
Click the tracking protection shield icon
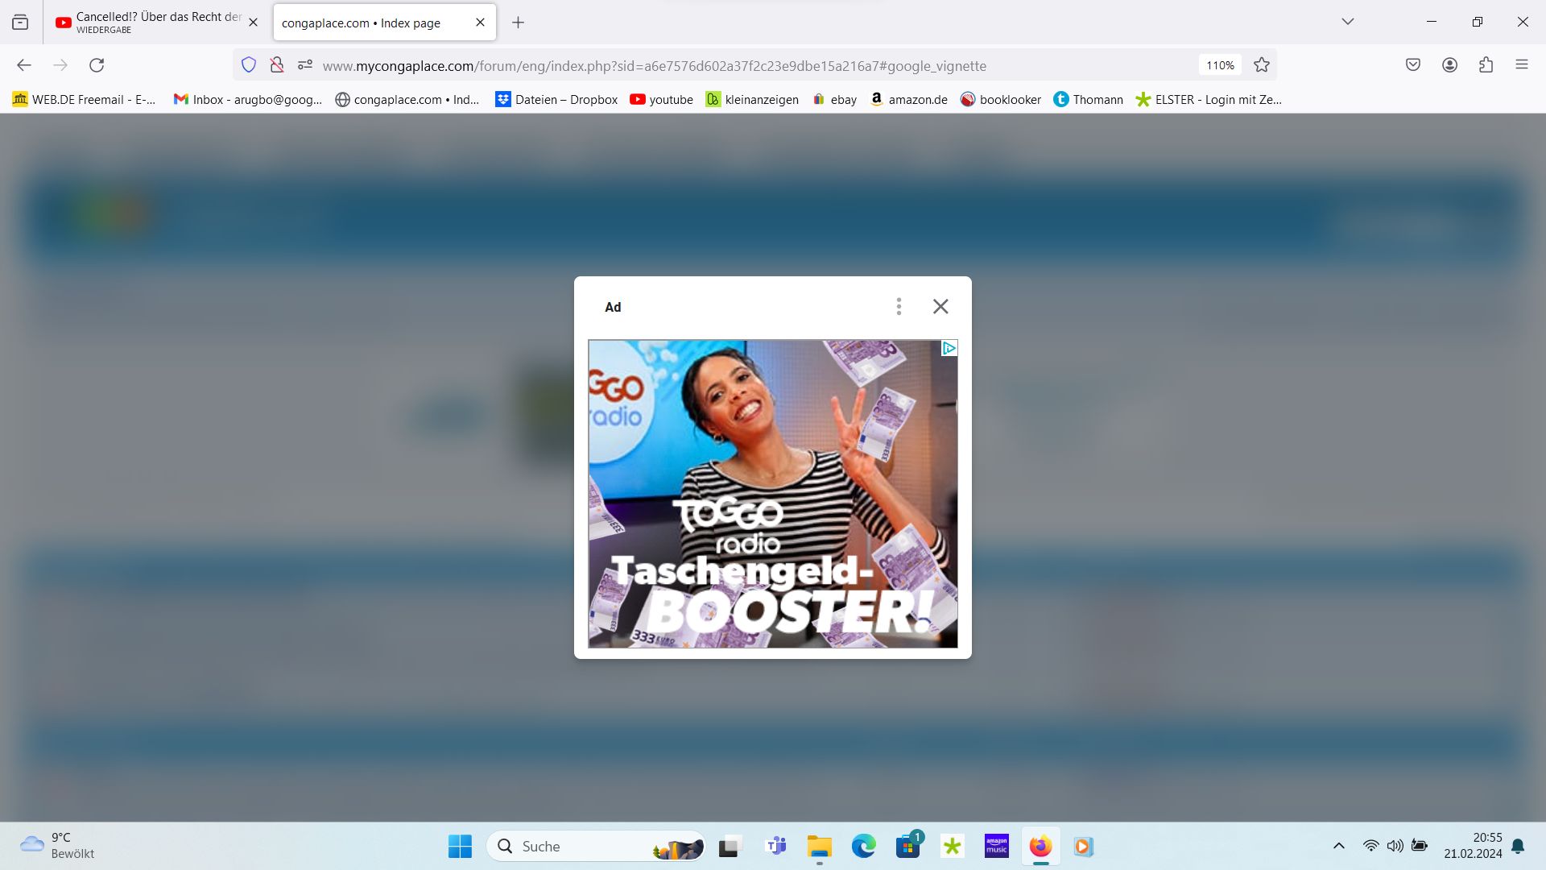(x=249, y=65)
